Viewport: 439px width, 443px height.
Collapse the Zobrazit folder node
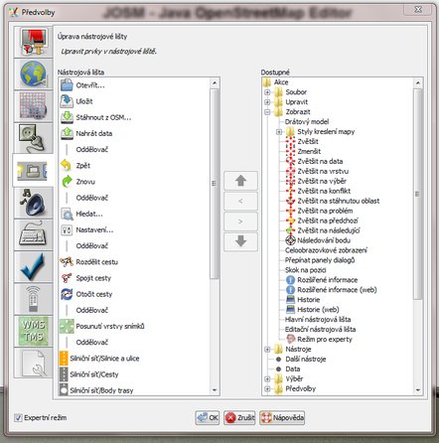(267, 112)
